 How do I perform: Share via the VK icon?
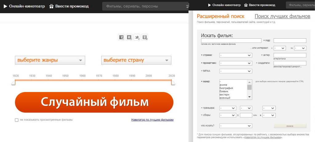pyautogui.click(x=129, y=37)
